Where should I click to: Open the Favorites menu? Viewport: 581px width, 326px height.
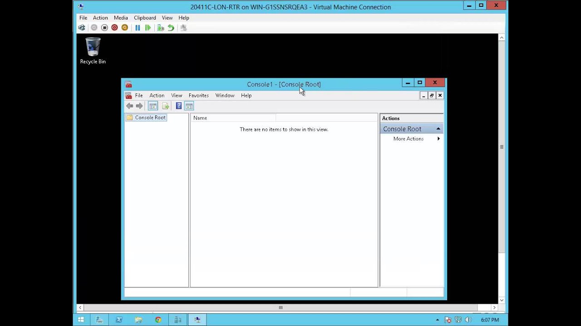tap(199, 96)
